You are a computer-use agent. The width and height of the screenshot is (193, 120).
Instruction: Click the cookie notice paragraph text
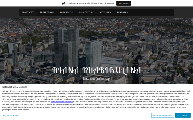click(96, 100)
